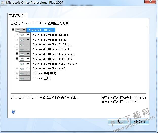
Task: Select Microsoft Office Word in the tree
Action: (x=49, y=68)
